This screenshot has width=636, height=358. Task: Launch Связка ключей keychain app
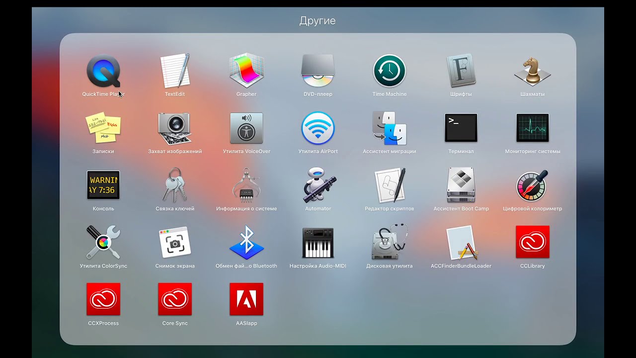pyautogui.click(x=175, y=185)
